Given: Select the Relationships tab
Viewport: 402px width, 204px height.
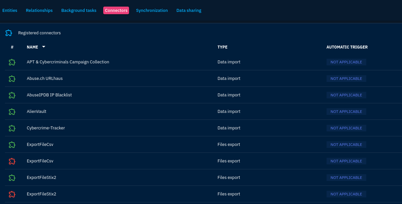Looking at the screenshot, I should (39, 10).
